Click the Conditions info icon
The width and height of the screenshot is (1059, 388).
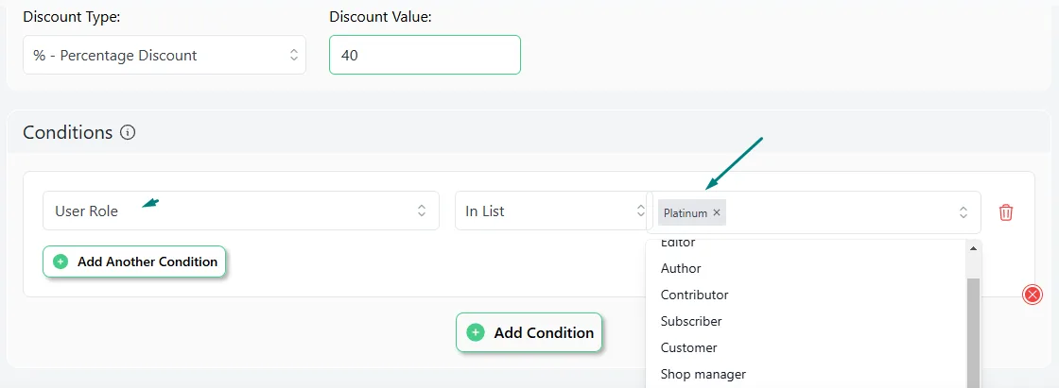coord(128,133)
